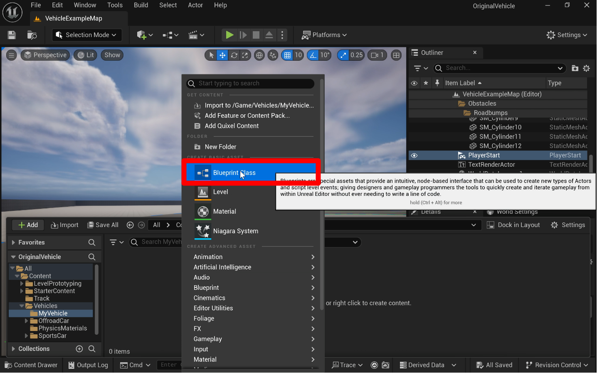Screen dimensions: 597x373
Task: Activate the translate move gizmo tool
Action: point(222,55)
